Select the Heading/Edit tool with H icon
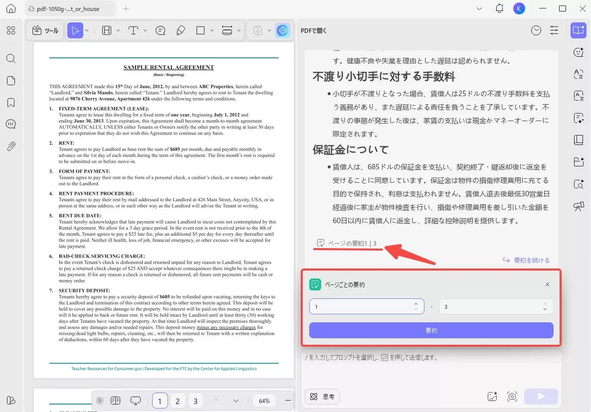 tap(107, 30)
